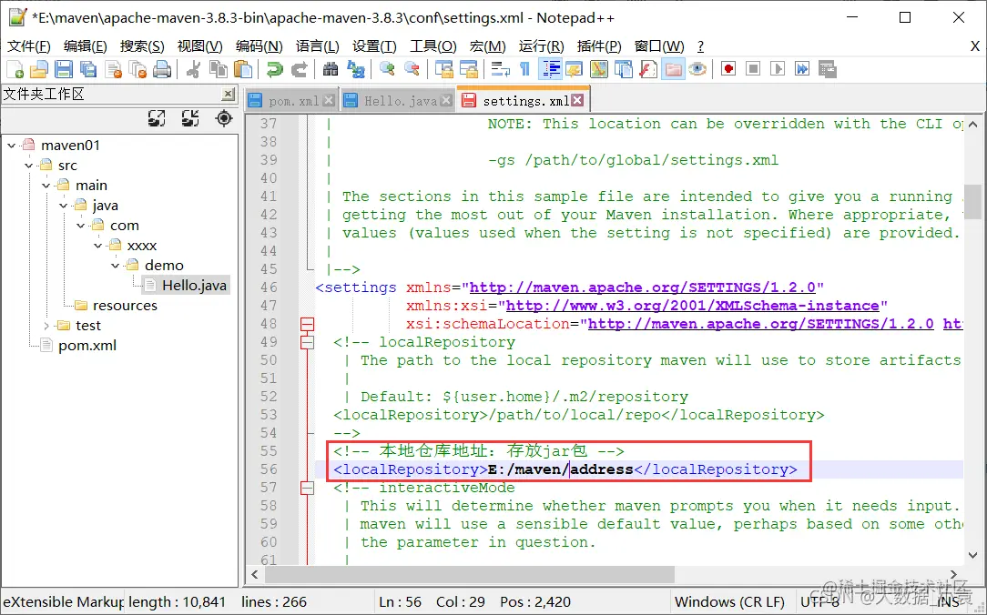Viewport: 987px width, 615px height.
Task: Expand the test folder node
Action: [46, 326]
